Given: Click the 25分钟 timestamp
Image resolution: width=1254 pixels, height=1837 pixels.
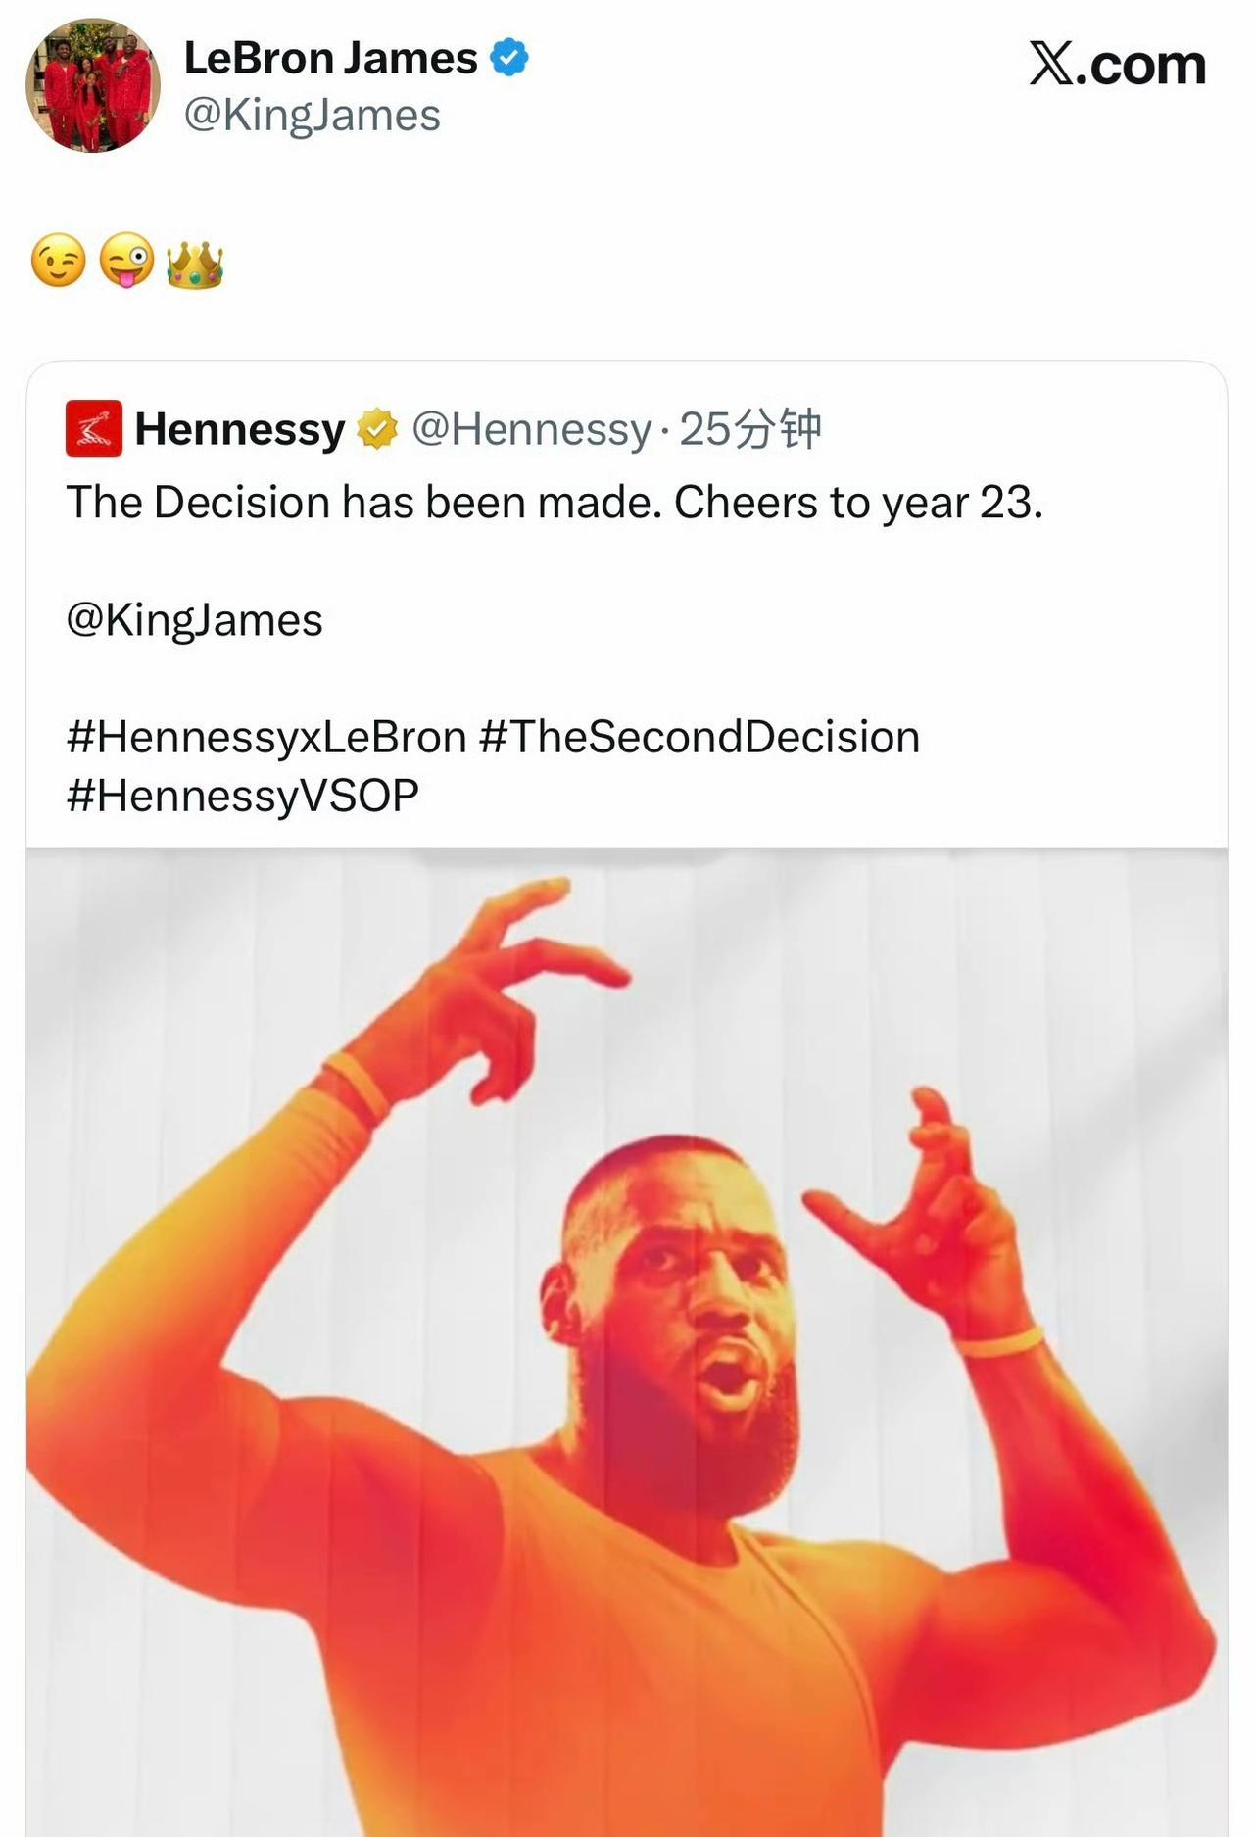Looking at the screenshot, I should [x=749, y=429].
